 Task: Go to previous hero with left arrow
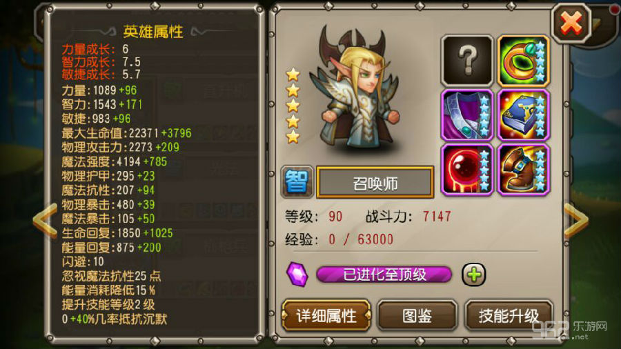click(x=45, y=221)
